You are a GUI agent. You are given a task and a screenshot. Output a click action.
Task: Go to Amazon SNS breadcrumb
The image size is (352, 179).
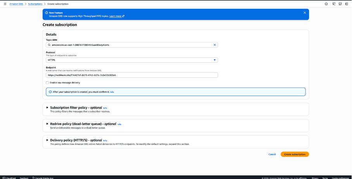tap(17, 4)
